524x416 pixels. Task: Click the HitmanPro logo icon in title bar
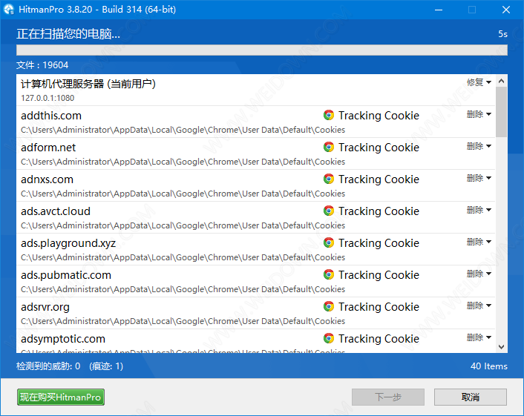click(9, 10)
